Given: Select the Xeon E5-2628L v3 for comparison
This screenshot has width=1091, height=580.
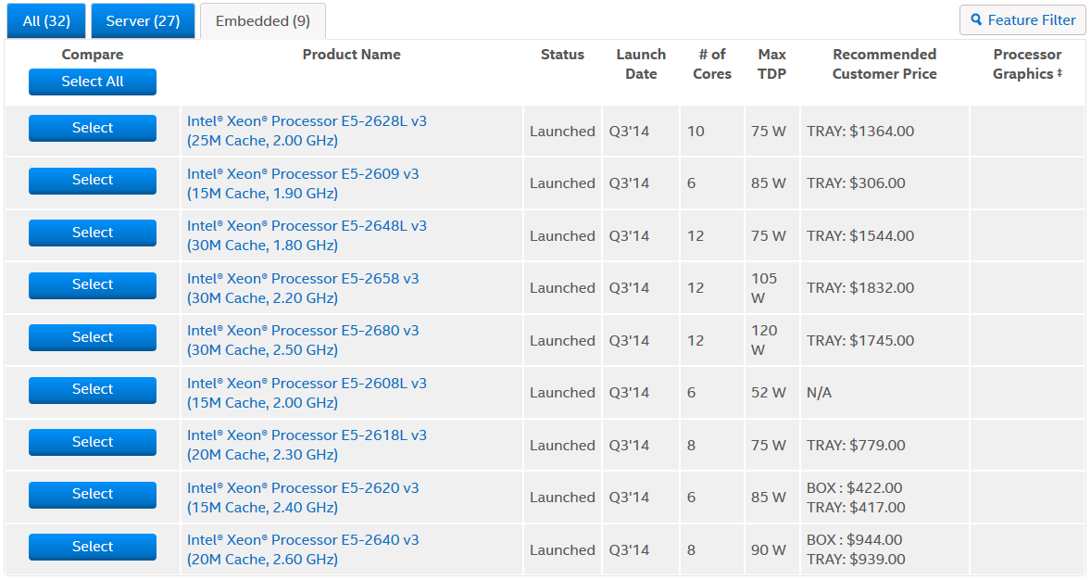Looking at the screenshot, I should coord(93,128).
